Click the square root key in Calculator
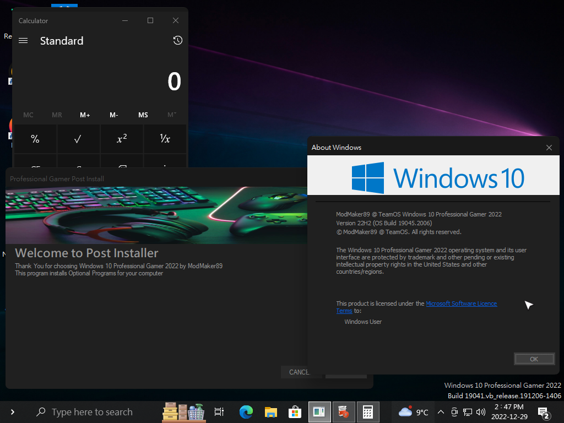This screenshot has height=423, width=564. (78, 139)
